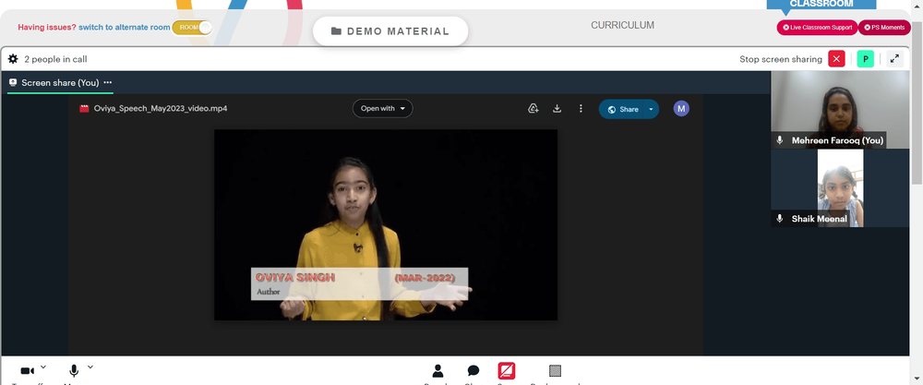Click 'Stop screen sharing' label
This screenshot has height=385, width=923.
[x=781, y=59]
